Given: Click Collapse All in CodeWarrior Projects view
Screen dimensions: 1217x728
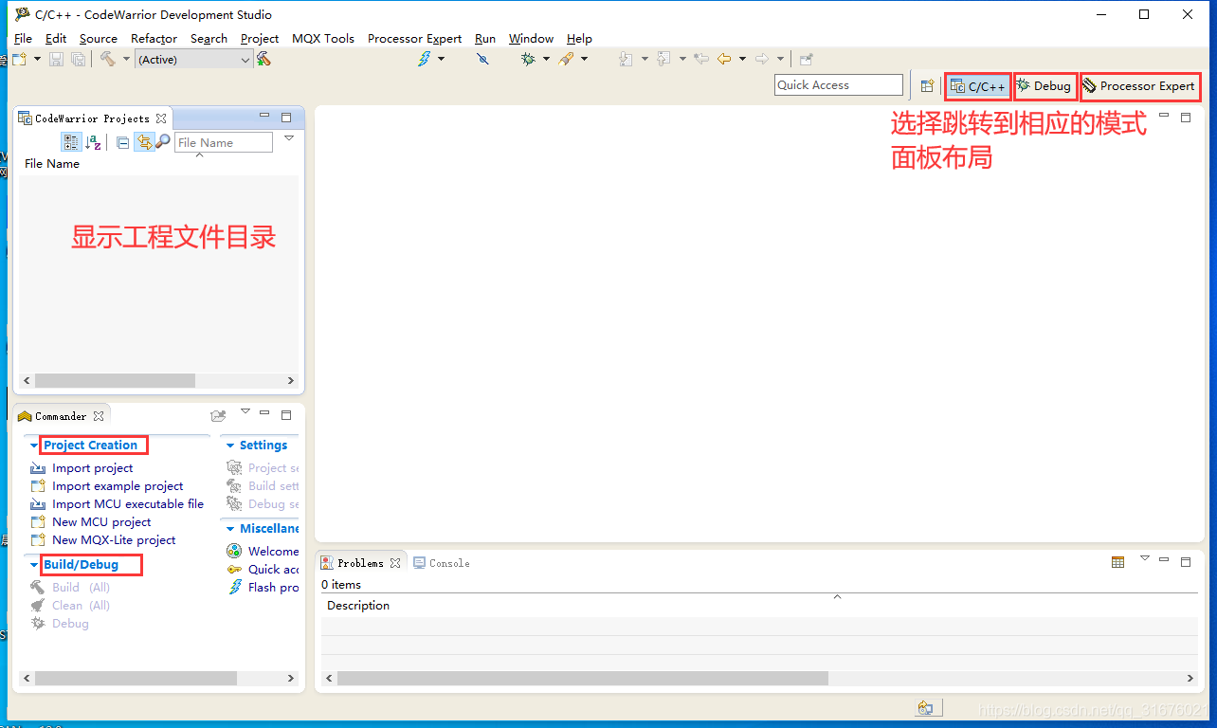Looking at the screenshot, I should tap(122, 142).
